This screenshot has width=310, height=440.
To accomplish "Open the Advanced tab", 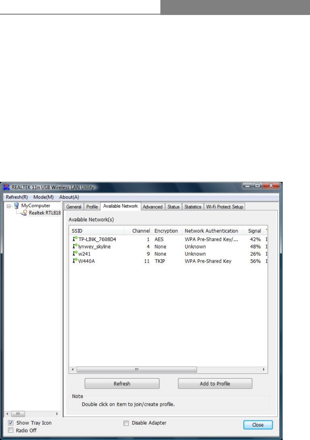I will pyautogui.click(x=153, y=207).
